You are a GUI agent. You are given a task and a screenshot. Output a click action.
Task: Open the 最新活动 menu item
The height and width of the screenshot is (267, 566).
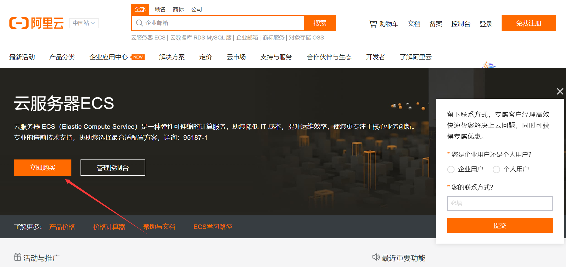22,57
